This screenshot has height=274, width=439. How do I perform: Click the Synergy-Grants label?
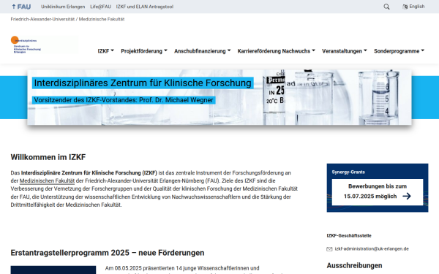click(348, 172)
